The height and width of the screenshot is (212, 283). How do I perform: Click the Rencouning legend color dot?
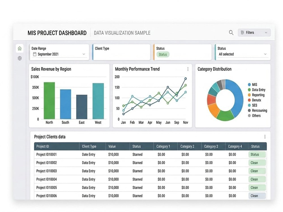249,111
